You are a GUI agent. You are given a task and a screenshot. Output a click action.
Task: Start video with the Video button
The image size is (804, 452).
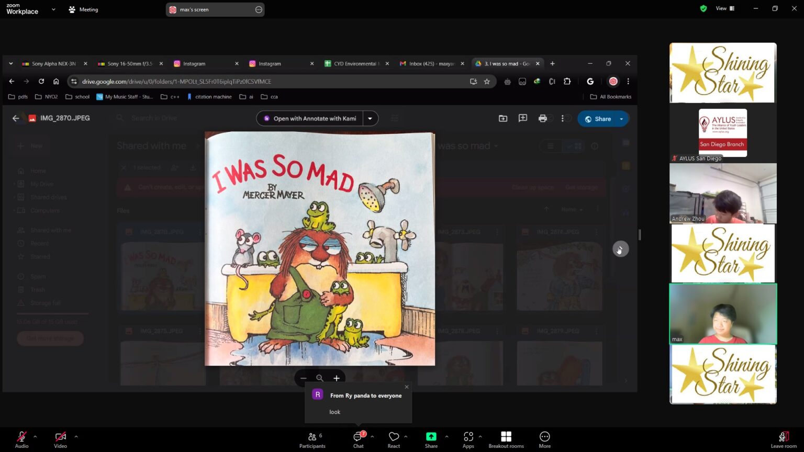60,439
